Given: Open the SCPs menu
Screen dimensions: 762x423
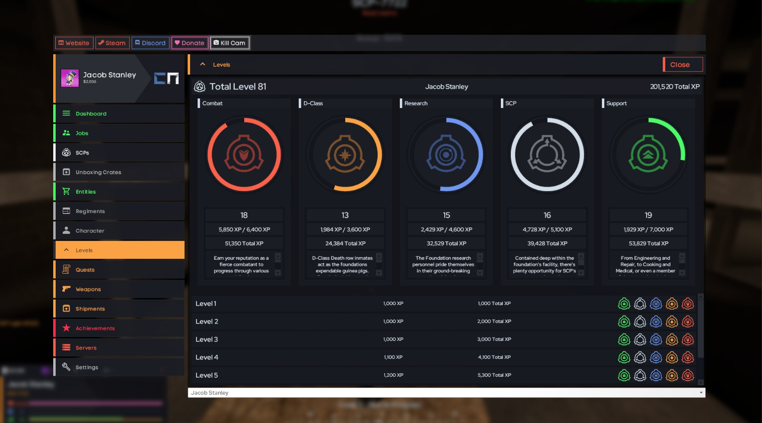Looking at the screenshot, I should click(119, 153).
